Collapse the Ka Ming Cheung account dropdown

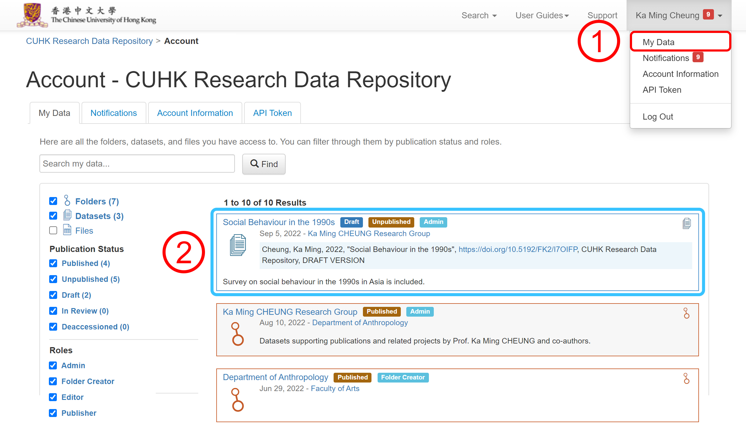679,15
